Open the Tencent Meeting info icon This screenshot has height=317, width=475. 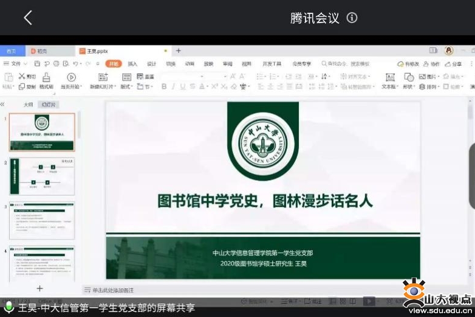(x=352, y=18)
